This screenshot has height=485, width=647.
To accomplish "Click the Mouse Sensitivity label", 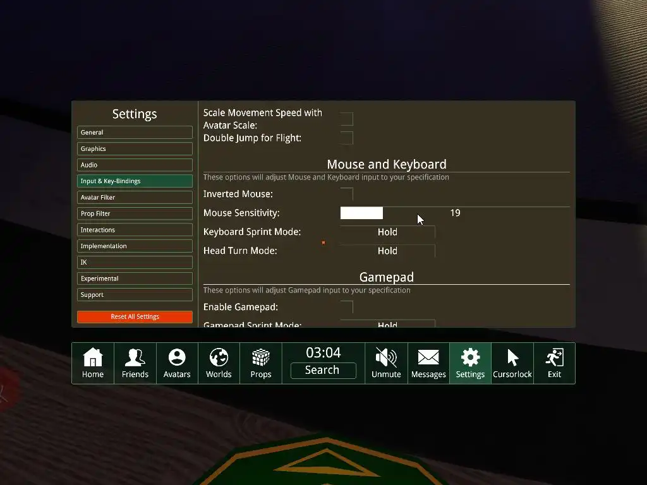I will click(241, 213).
